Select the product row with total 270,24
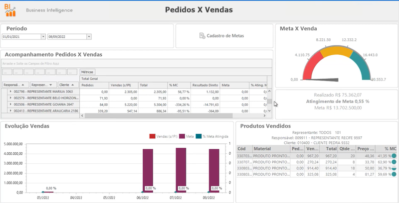 coord(317,162)
